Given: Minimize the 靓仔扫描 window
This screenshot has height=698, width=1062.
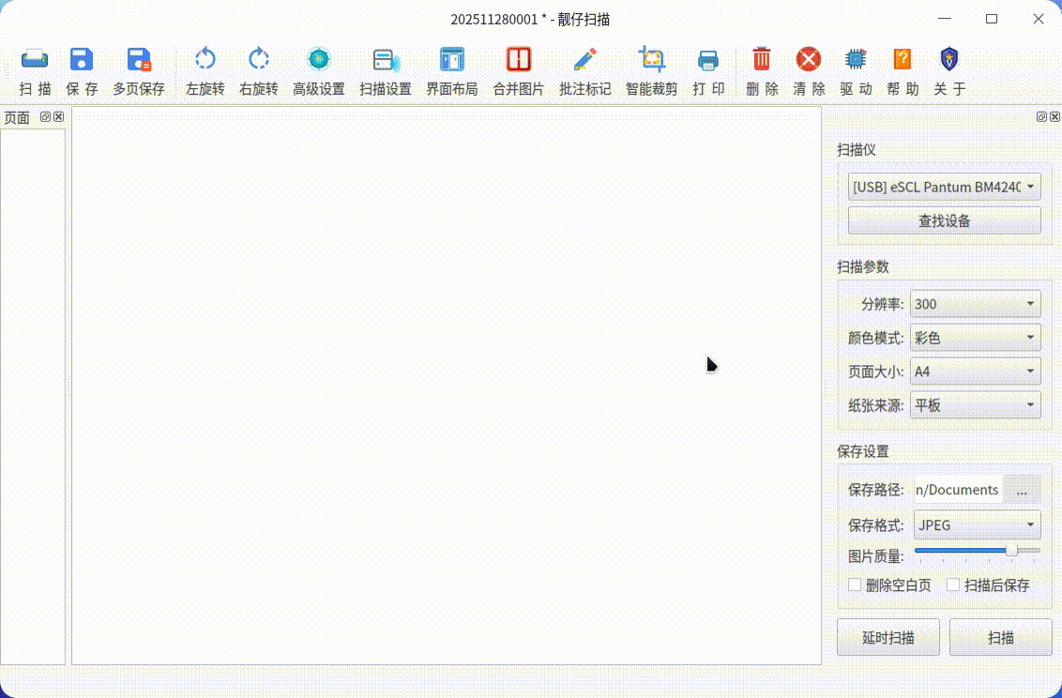Looking at the screenshot, I should (x=945, y=19).
